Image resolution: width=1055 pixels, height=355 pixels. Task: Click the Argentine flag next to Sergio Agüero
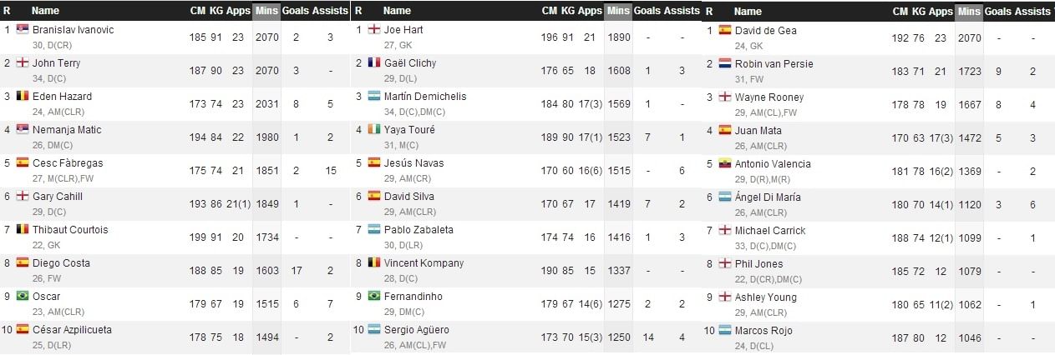click(x=373, y=329)
